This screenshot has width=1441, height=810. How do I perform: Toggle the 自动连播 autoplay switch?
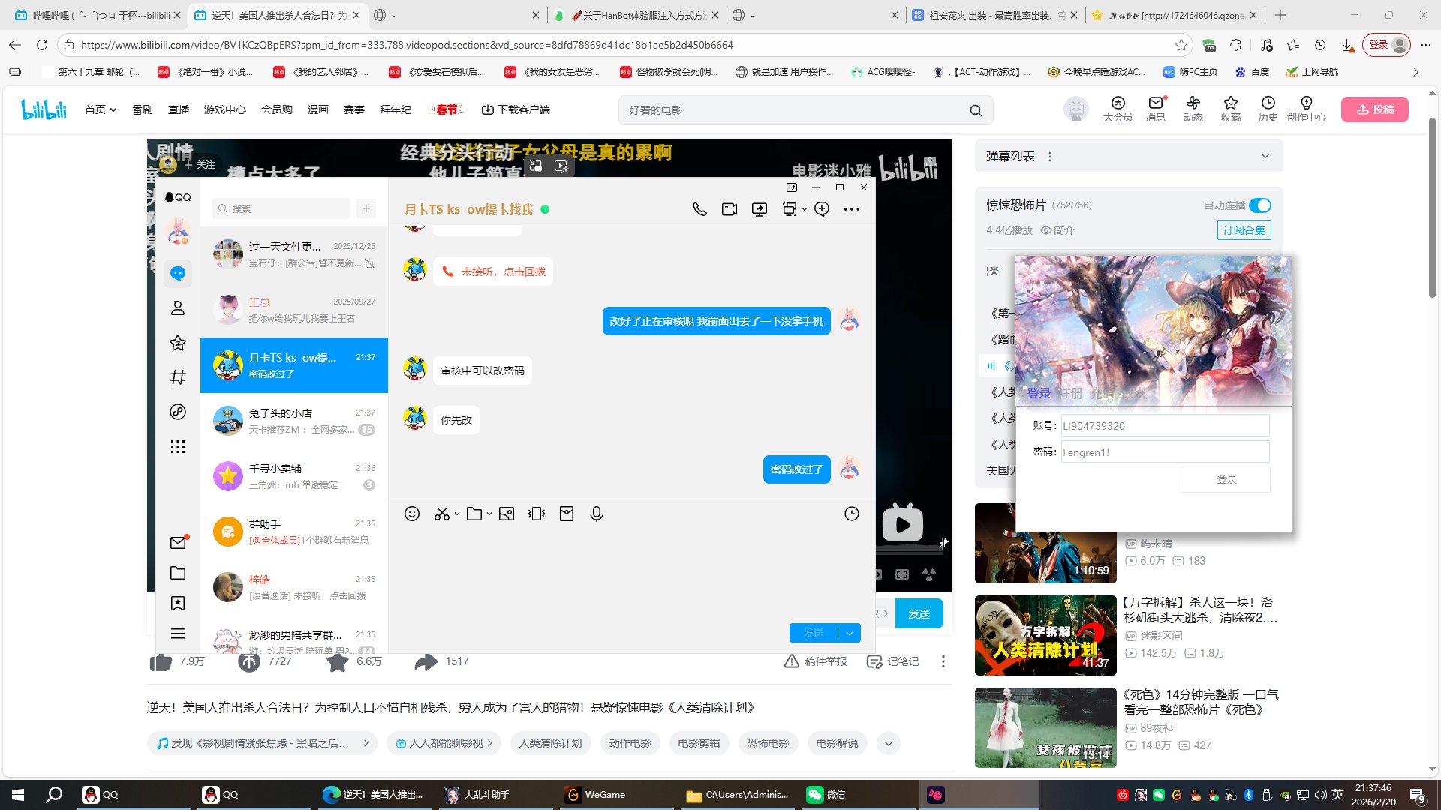1260,205
